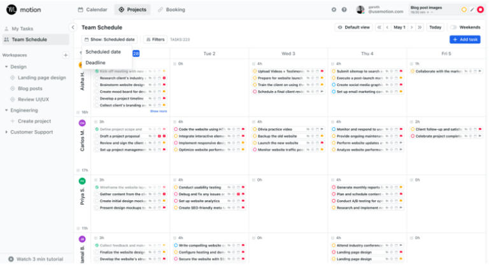The height and width of the screenshot is (265, 489).
Task: Select the Scheduled date option
Action: coord(103,52)
